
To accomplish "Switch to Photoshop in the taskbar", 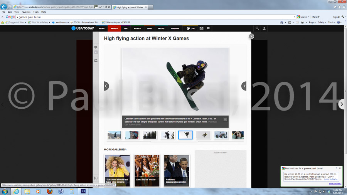I will [x=83, y=192].
